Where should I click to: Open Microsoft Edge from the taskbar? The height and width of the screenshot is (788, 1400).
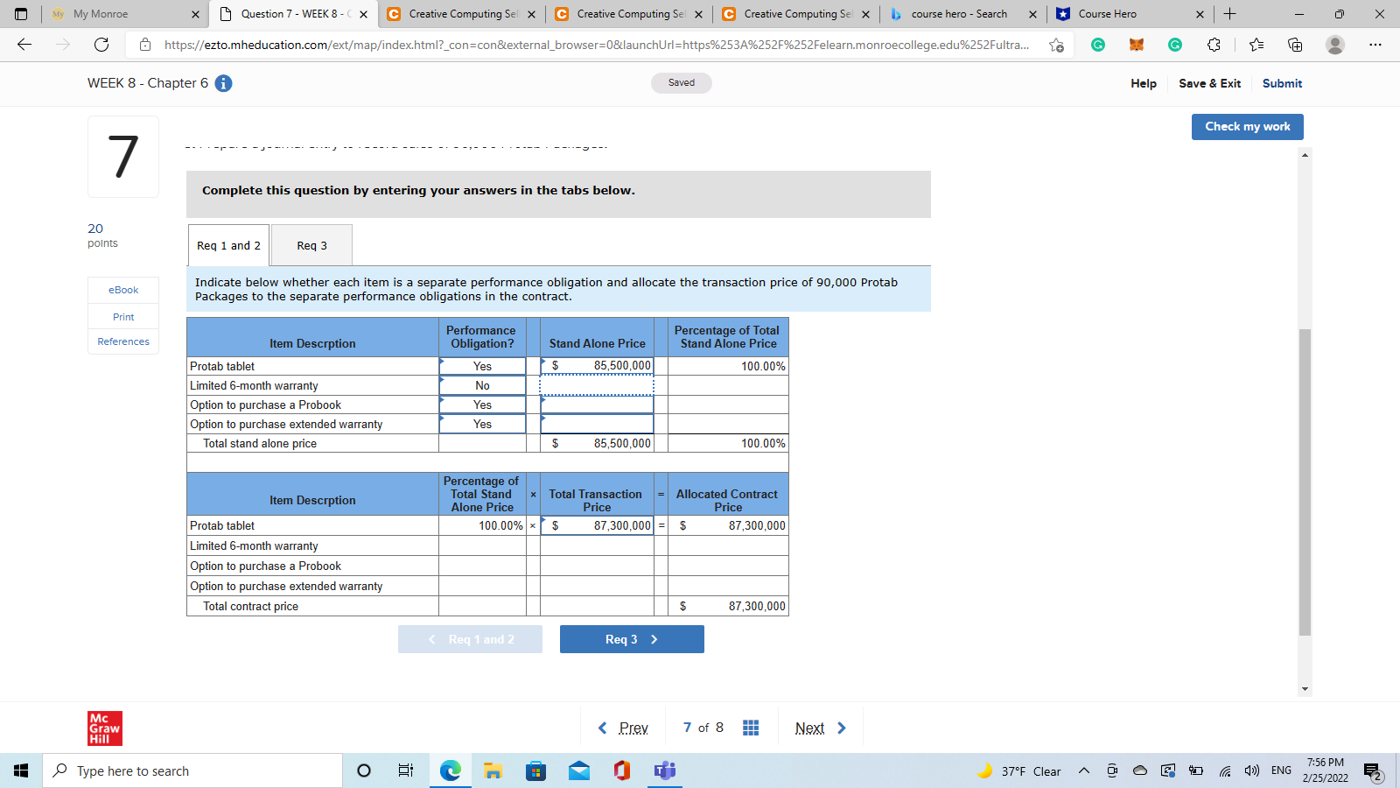coord(450,770)
